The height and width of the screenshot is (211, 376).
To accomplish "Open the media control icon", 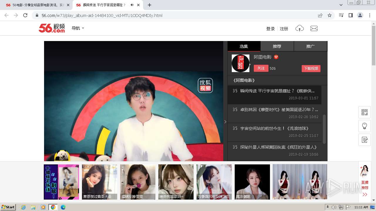I will point(341,15).
